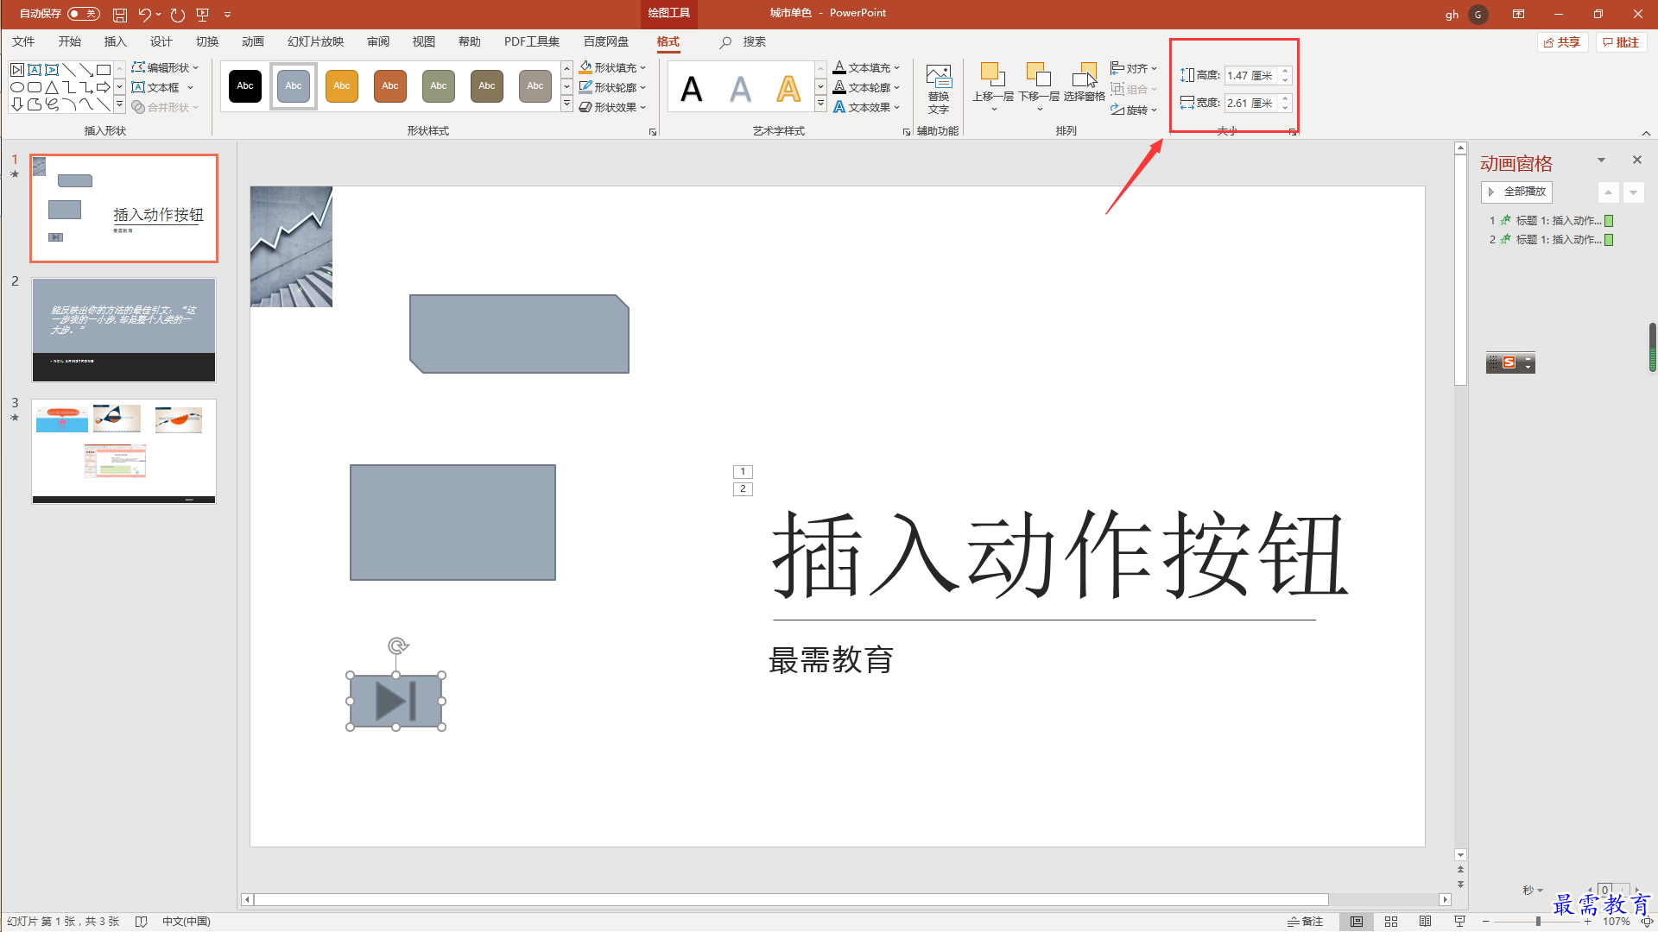Increase height with stepper up arrow
Image resolution: width=1658 pixels, height=932 pixels.
tap(1285, 71)
